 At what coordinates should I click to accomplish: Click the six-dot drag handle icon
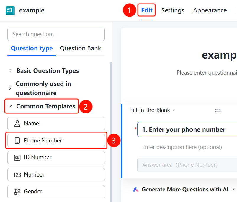(x=218, y=110)
